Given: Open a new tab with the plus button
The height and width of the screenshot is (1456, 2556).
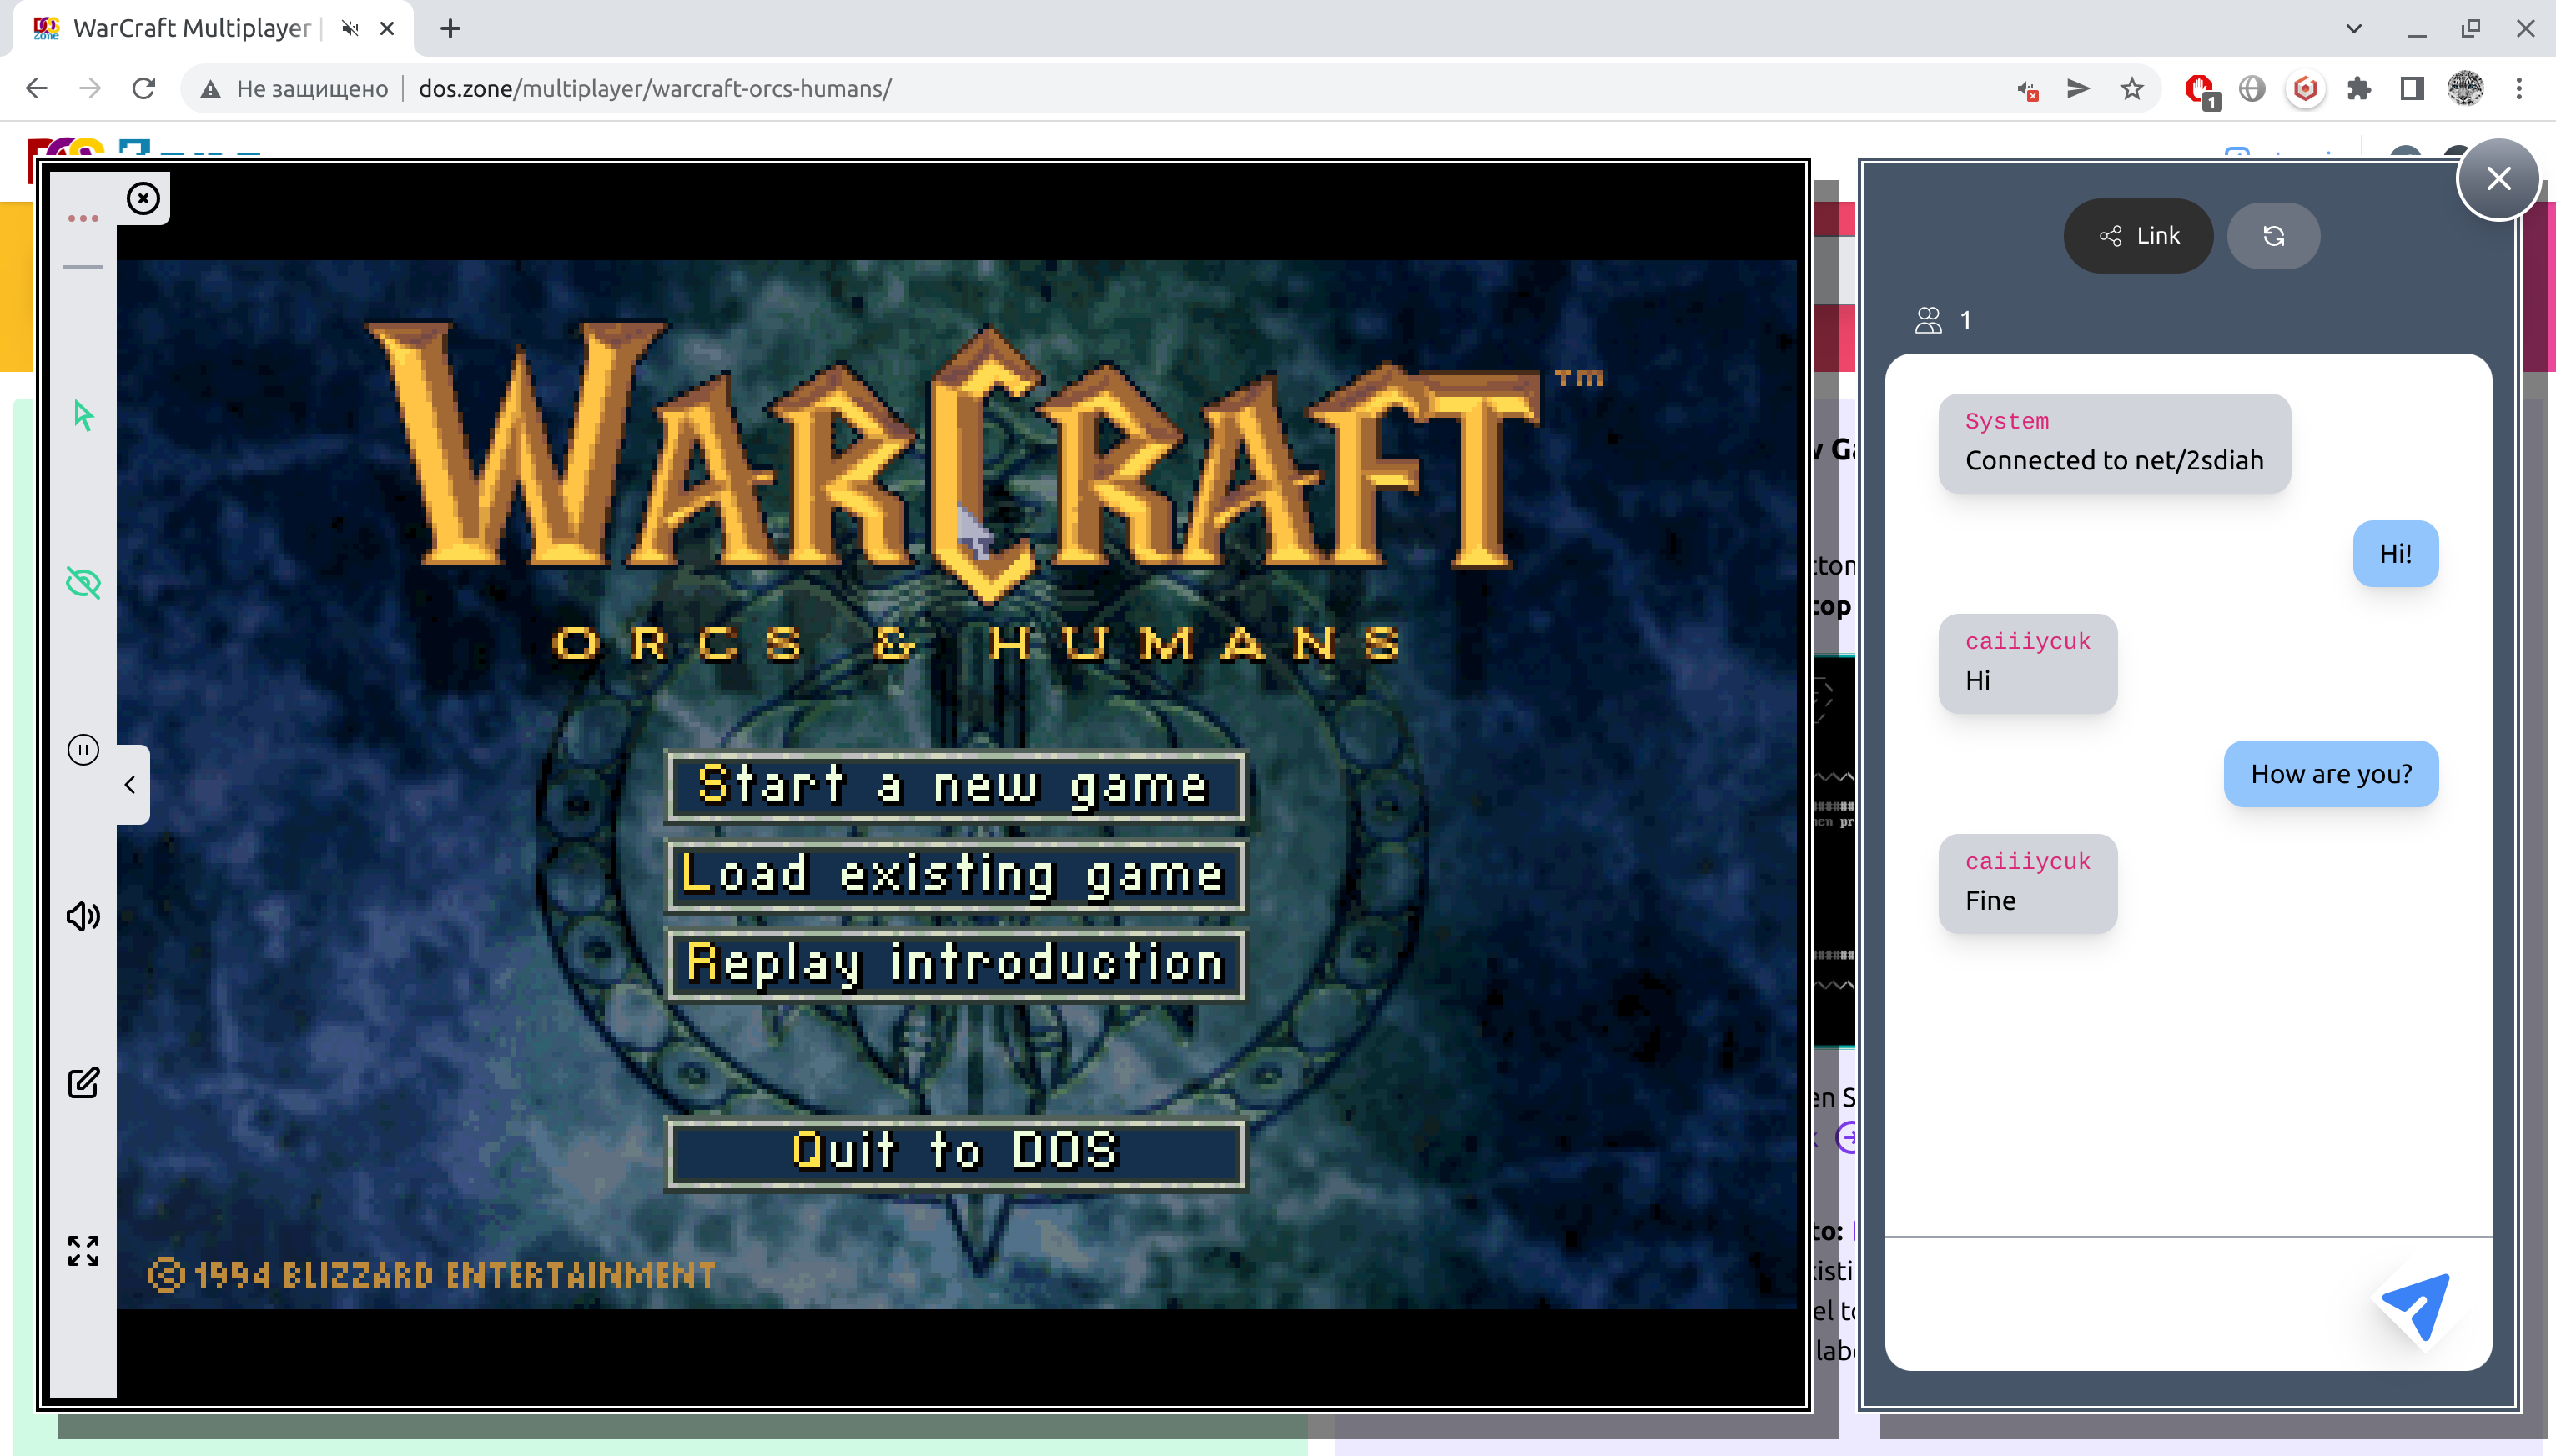Looking at the screenshot, I should (x=450, y=28).
